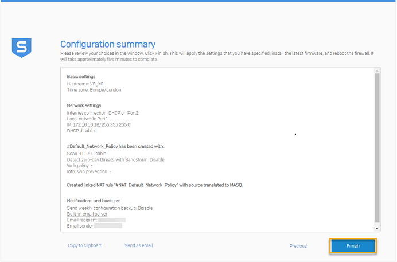This screenshot has width=397, height=262.
Task: Select the Network settings section title
Action: pos(84,105)
